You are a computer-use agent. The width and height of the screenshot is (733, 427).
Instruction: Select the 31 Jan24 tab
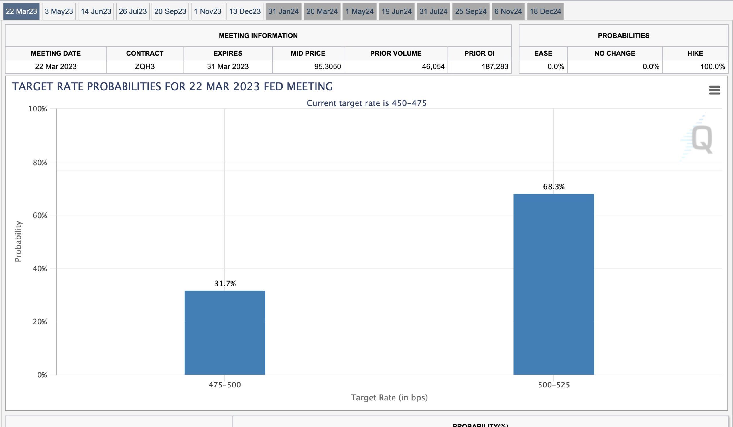pyautogui.click(x=283, y=12)
